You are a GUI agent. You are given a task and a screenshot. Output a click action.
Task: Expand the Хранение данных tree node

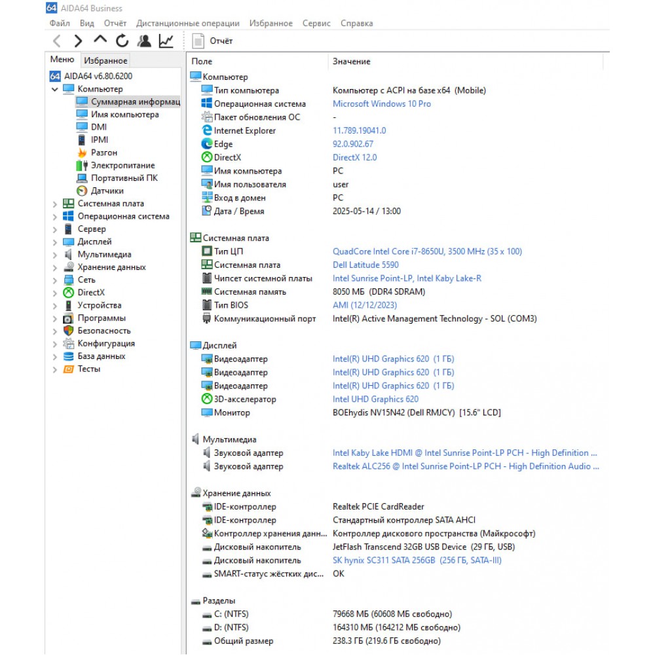[x=55, y=268]
